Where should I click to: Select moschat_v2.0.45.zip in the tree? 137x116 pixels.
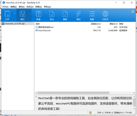(x=15, y=24)
